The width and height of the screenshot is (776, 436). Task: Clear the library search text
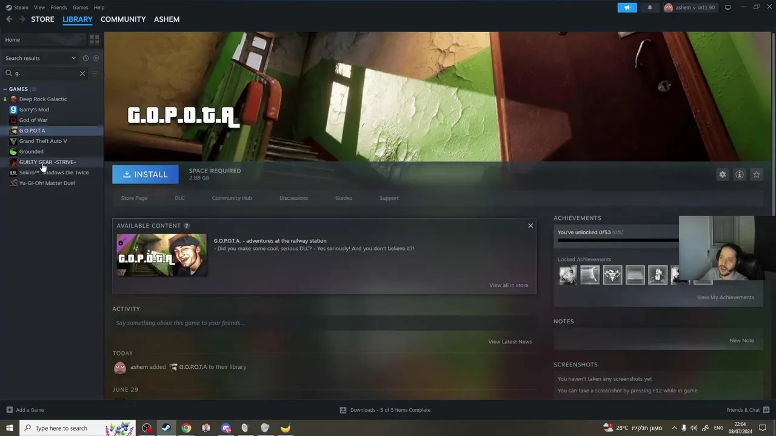pos(82,73)
